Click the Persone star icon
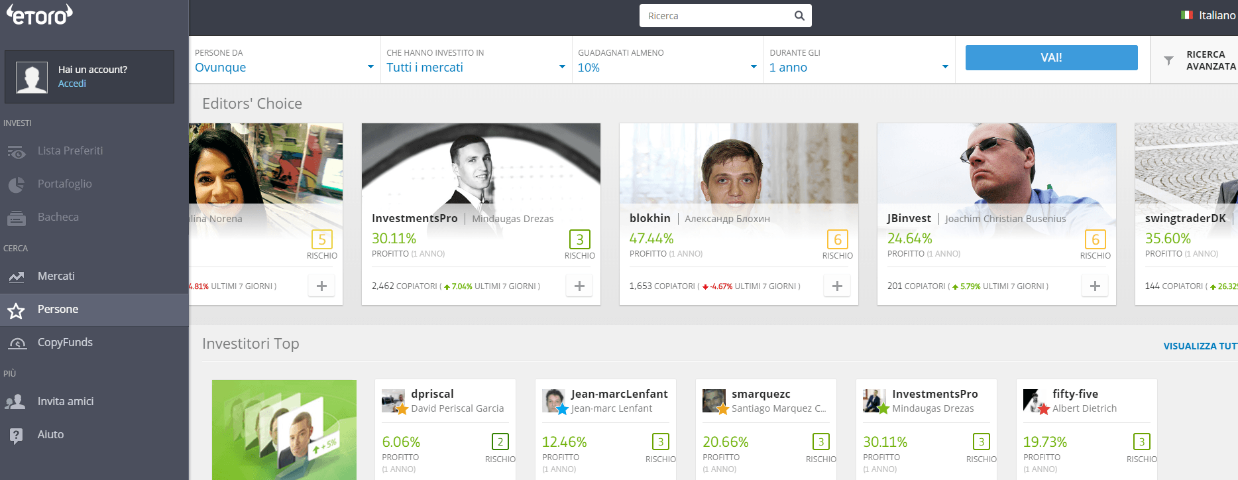 point(17,310)
